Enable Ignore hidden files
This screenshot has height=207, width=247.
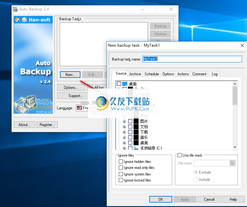[x=121, y=162]
